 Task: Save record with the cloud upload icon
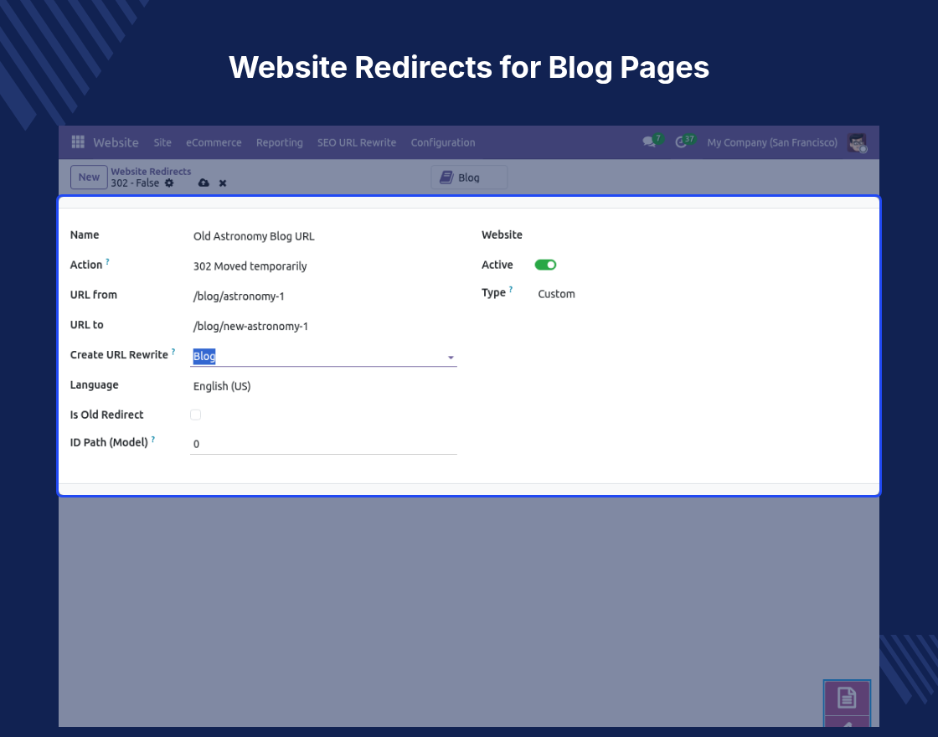click(204, 183)
